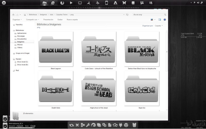This screenshot has width=206, height=129.
Task: Select the Black Lagoon folder thumbnail
Action: point(56,49)
